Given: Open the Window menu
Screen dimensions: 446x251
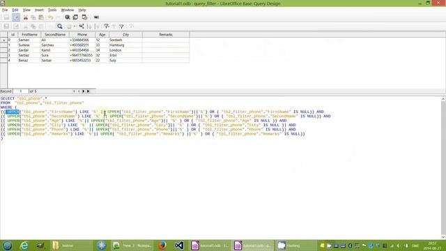Looking at the screenshot, I should click(68, 10).
